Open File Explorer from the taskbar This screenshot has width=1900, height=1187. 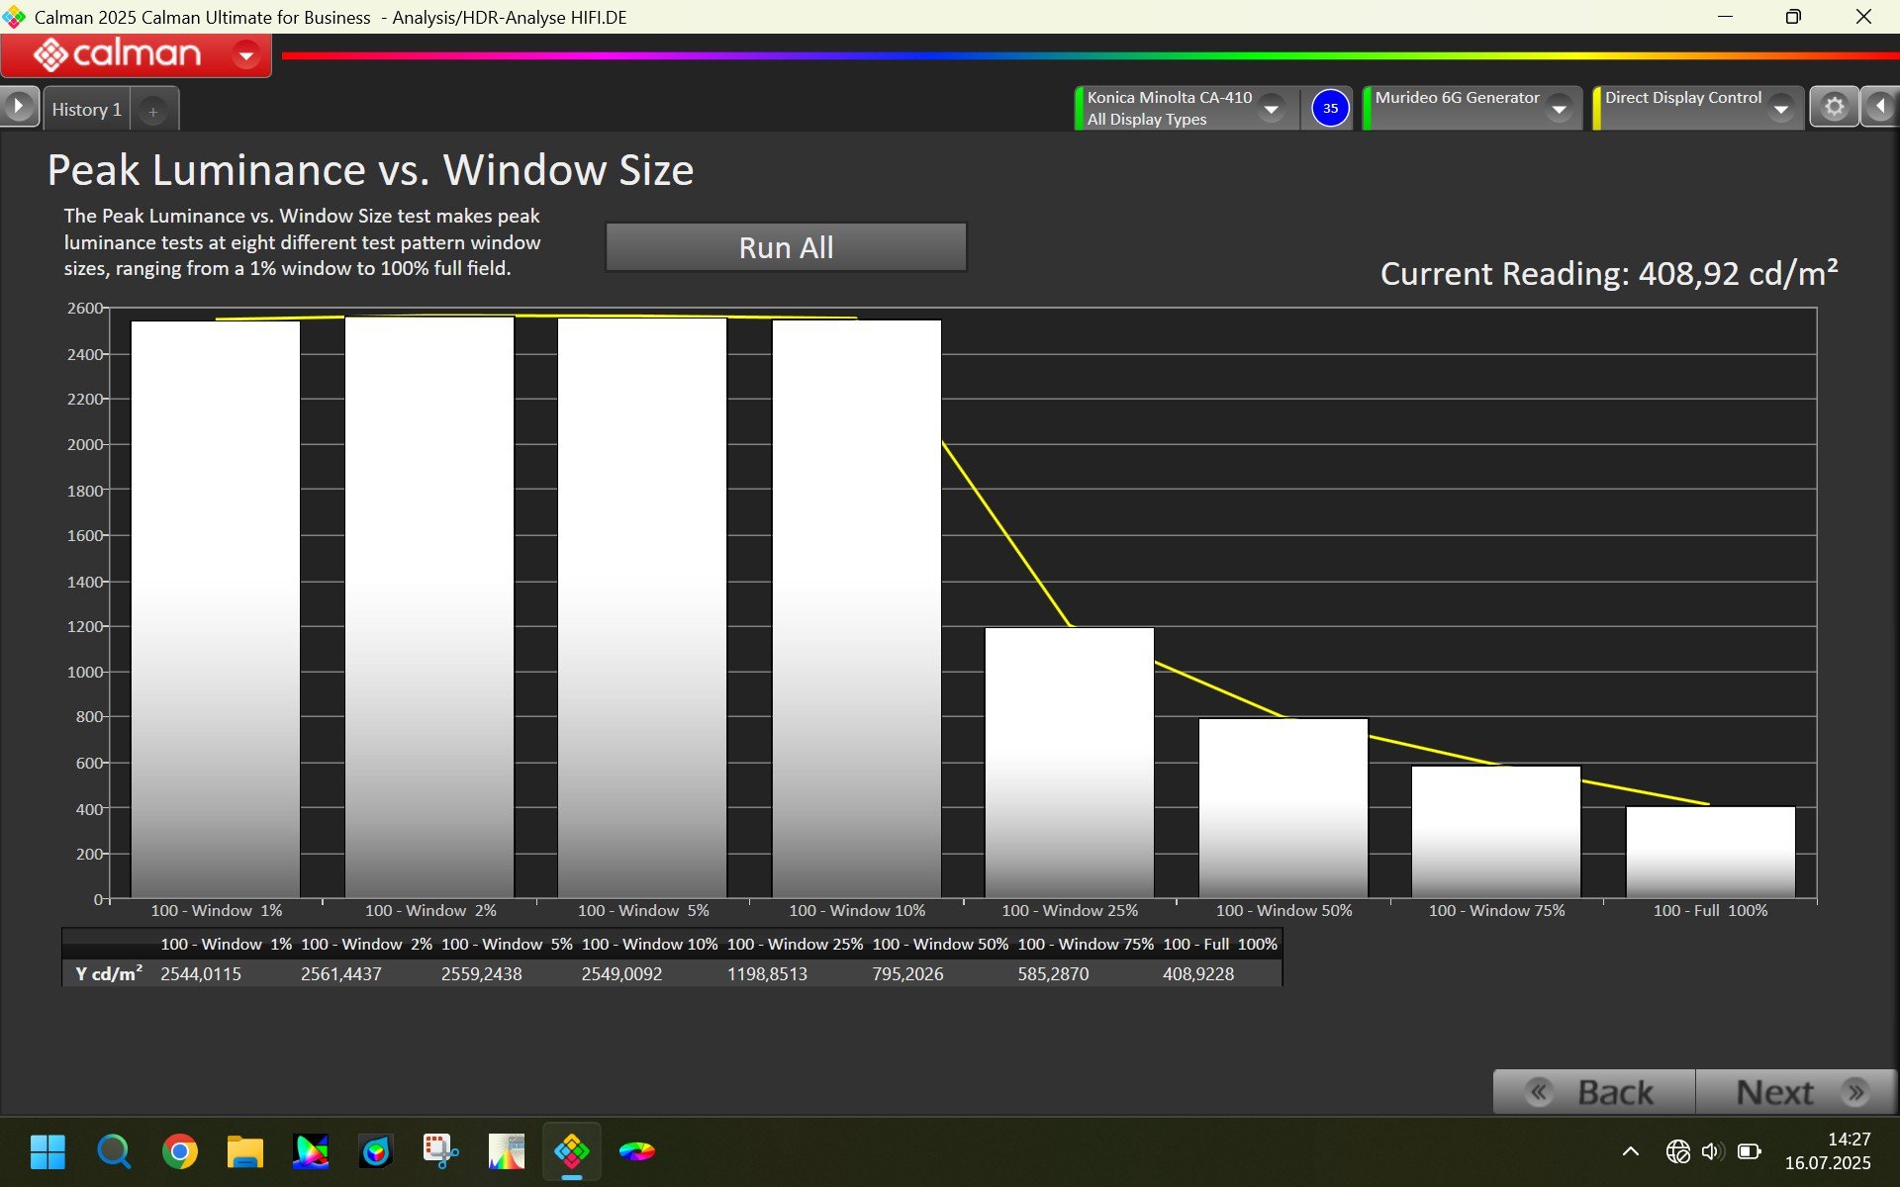click(x=244, y=1151)
